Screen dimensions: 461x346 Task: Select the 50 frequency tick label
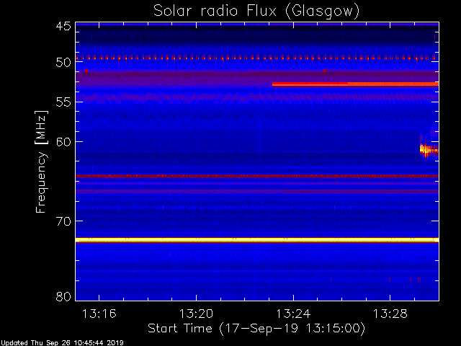(63, 63)
